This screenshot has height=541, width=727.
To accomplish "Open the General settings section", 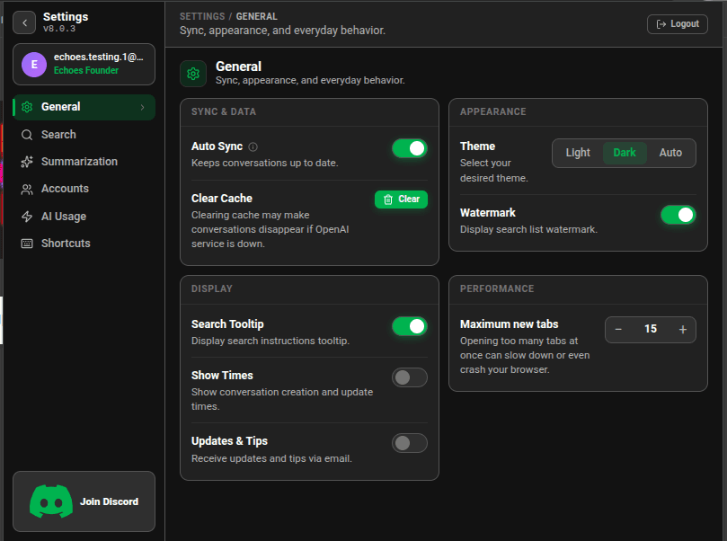I will 84,107.
